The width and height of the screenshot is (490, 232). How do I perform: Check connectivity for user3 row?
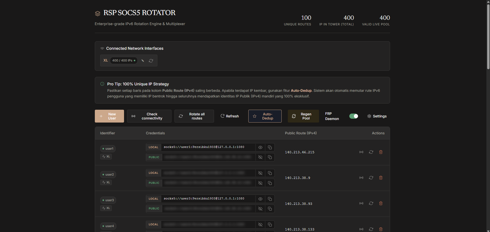click(361, 203)
